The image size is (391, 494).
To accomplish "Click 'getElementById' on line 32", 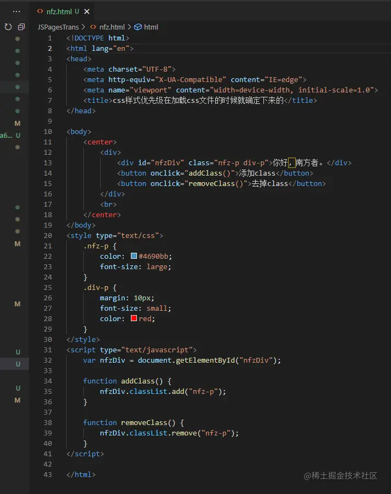I will (x=205, y=361).
